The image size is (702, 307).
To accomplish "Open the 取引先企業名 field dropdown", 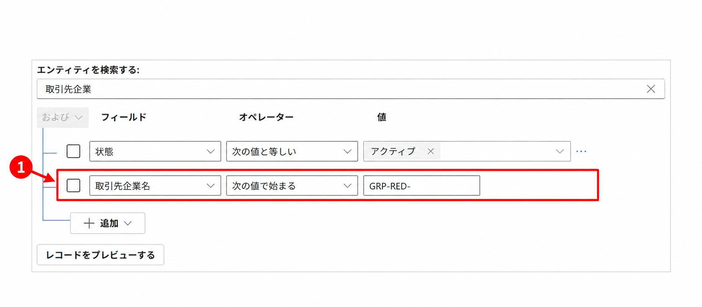I will pos(155,185).
